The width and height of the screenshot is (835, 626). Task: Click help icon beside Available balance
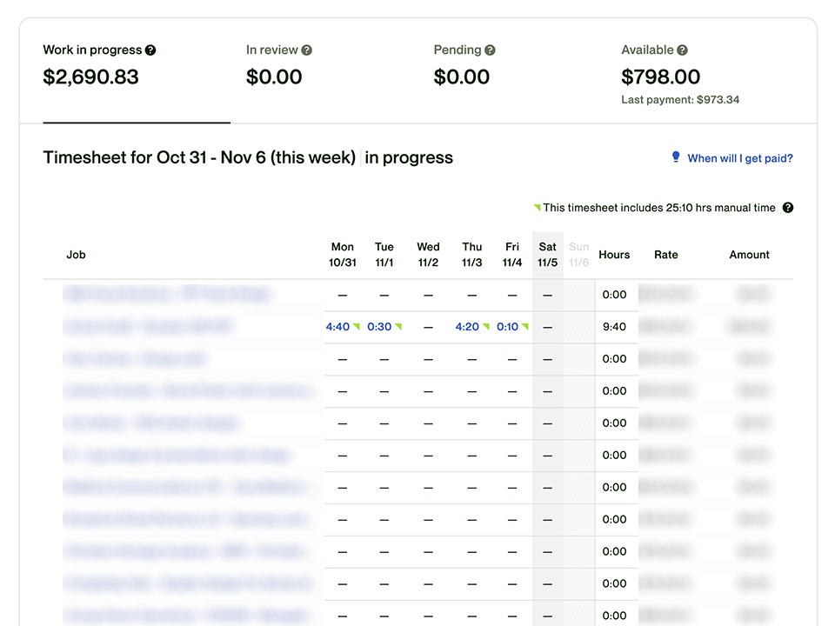[x=682, y=50]
